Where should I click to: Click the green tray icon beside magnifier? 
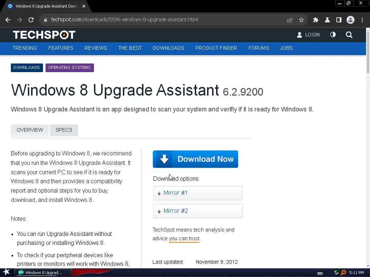pos(336,273)
